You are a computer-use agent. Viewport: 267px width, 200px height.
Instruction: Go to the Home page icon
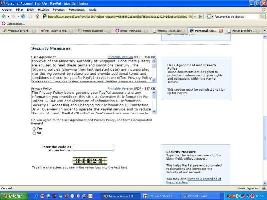(37, 16)
